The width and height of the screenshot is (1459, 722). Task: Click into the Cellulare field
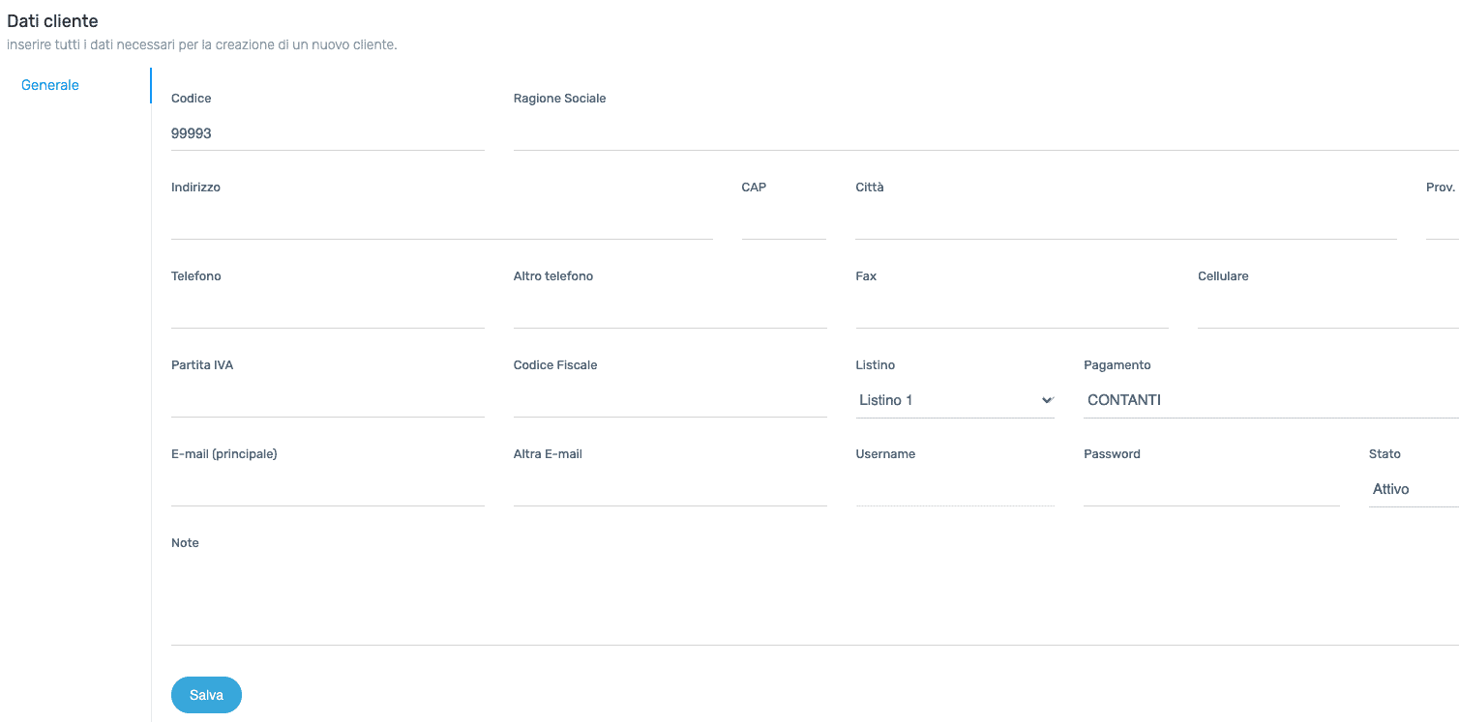point(1328,311)
